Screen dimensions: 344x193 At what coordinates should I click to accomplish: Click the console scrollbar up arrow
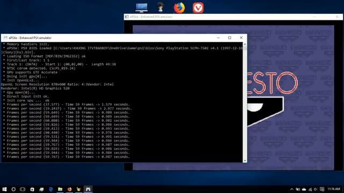[x=245, y=44]
